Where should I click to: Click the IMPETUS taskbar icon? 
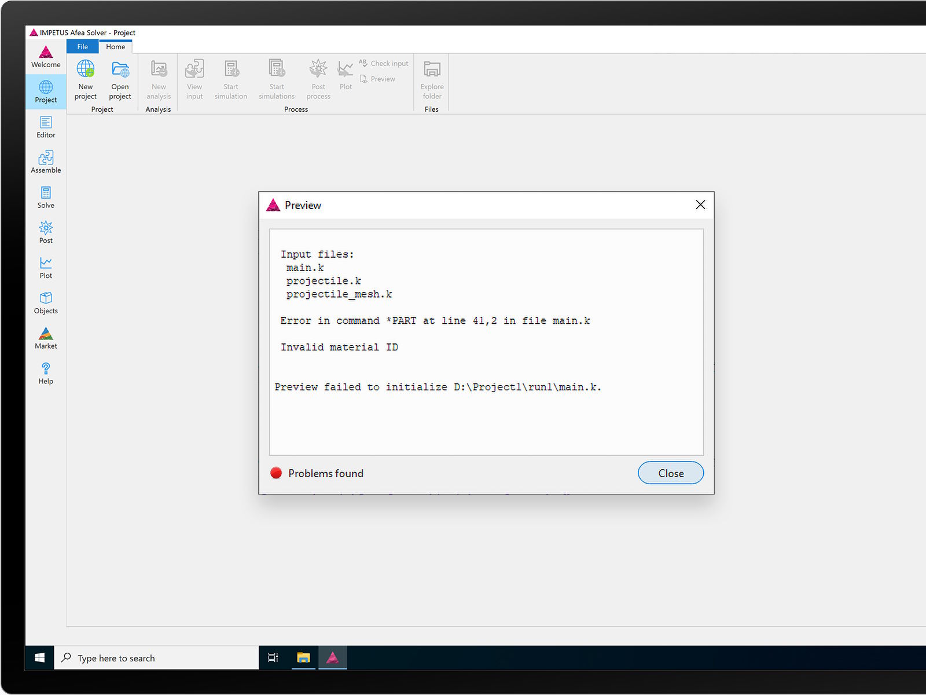coord(332,658)
